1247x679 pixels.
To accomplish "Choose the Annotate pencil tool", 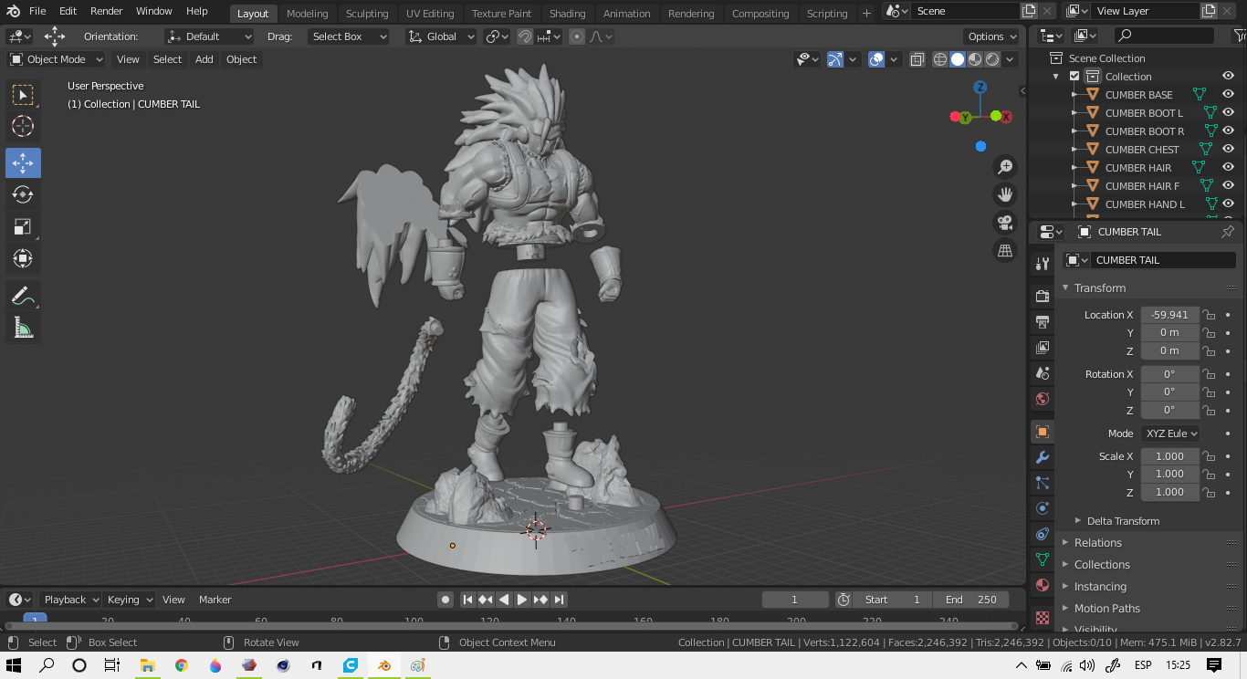I will tap(23, 296).
